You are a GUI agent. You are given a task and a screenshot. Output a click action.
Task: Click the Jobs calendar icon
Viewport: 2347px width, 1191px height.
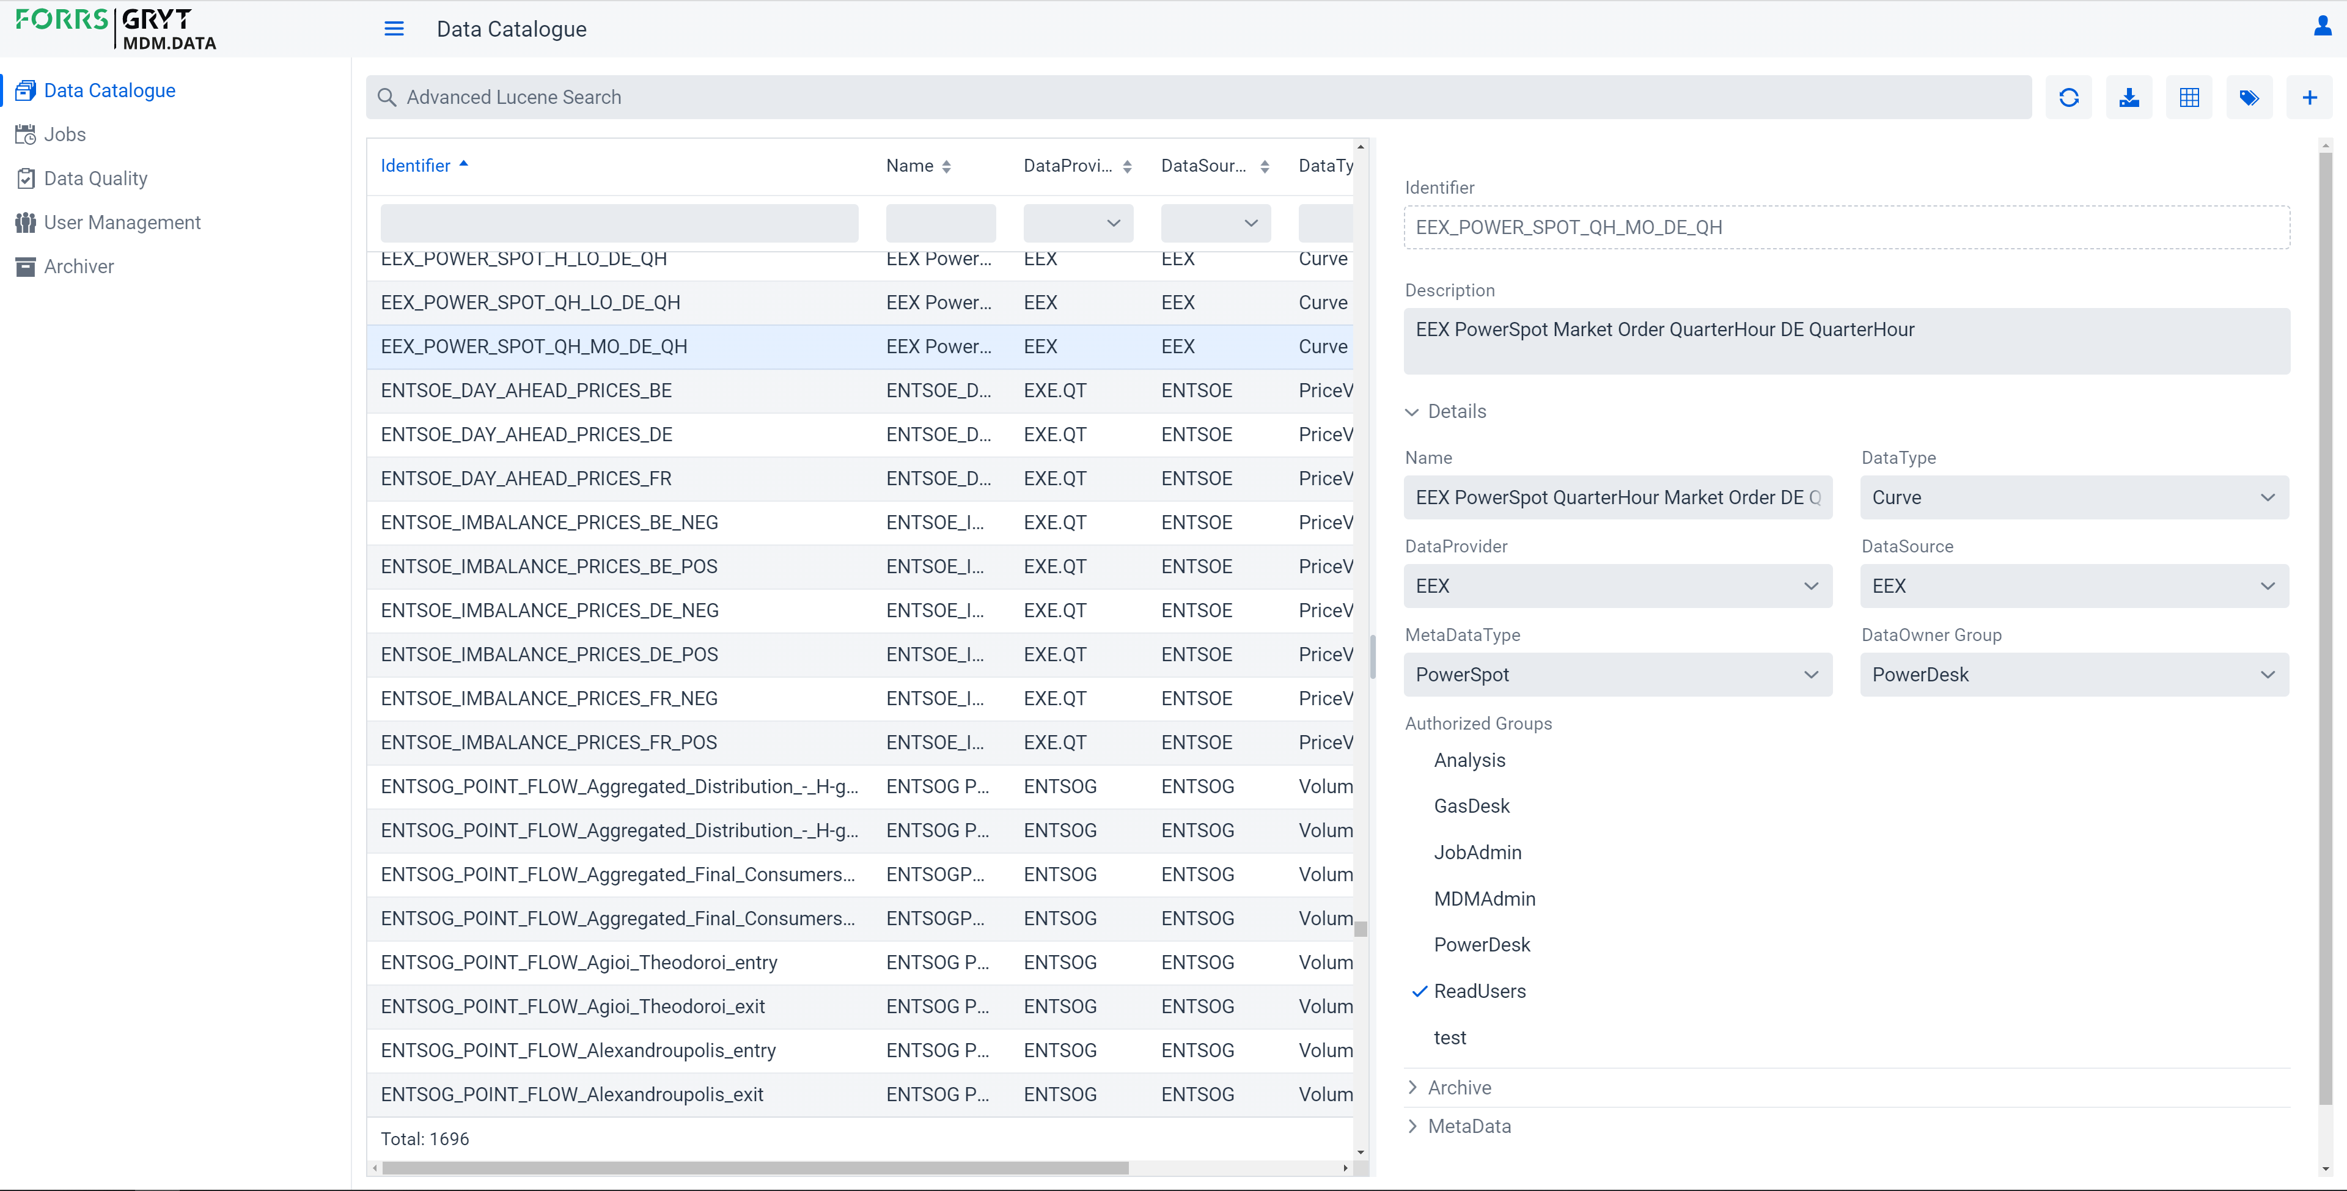(26, 135)
